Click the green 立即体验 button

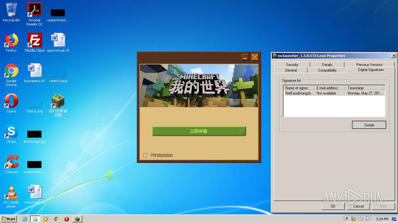[199, 131]
